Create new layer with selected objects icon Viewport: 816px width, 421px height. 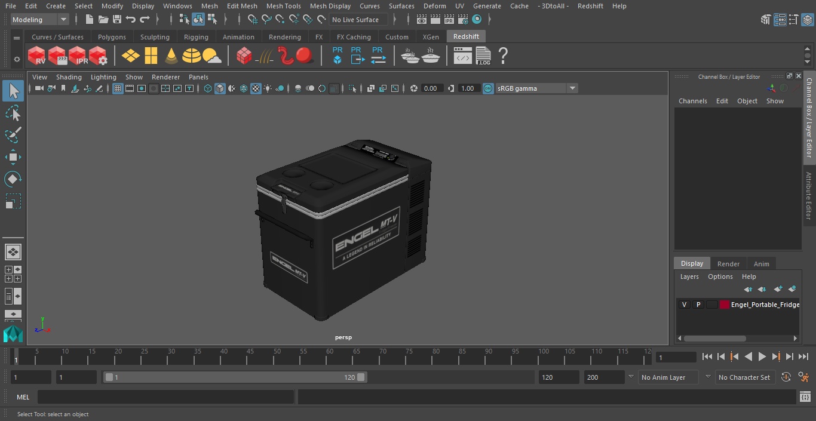pyautogui.click(x=792, y=289)
